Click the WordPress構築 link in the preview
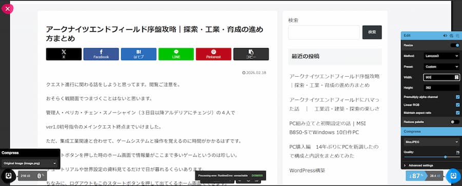 pyautogui.click(x=307, y=170)
